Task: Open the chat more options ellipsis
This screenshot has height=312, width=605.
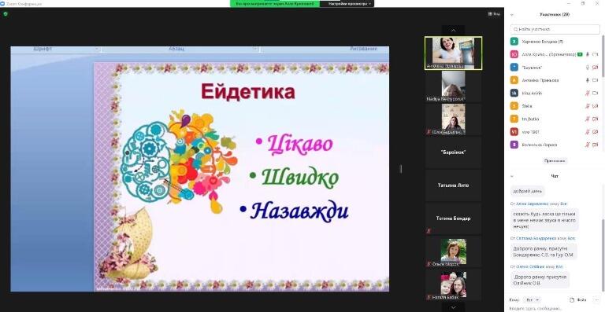Action: pos(597,299)
